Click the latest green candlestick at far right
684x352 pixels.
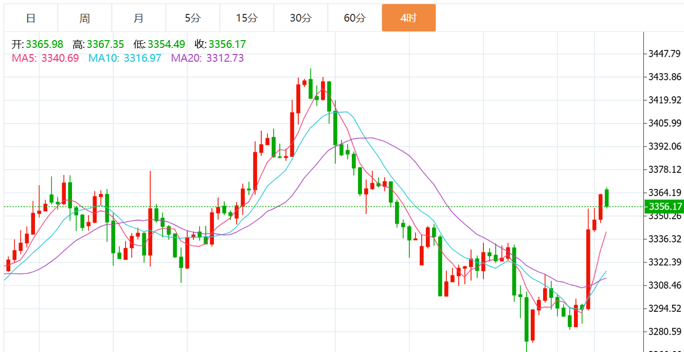(607, 198)
